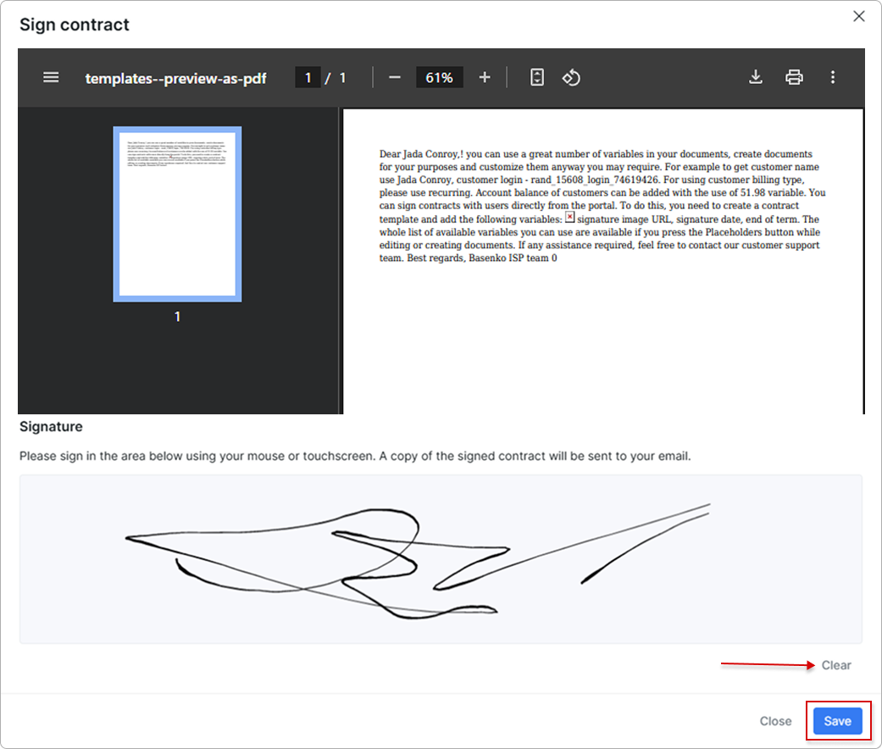Click the Sign contract dialog title
Image resolution: width=882 pixels, height=749 pixels.
pyautogui.click(x=75, y=25)
